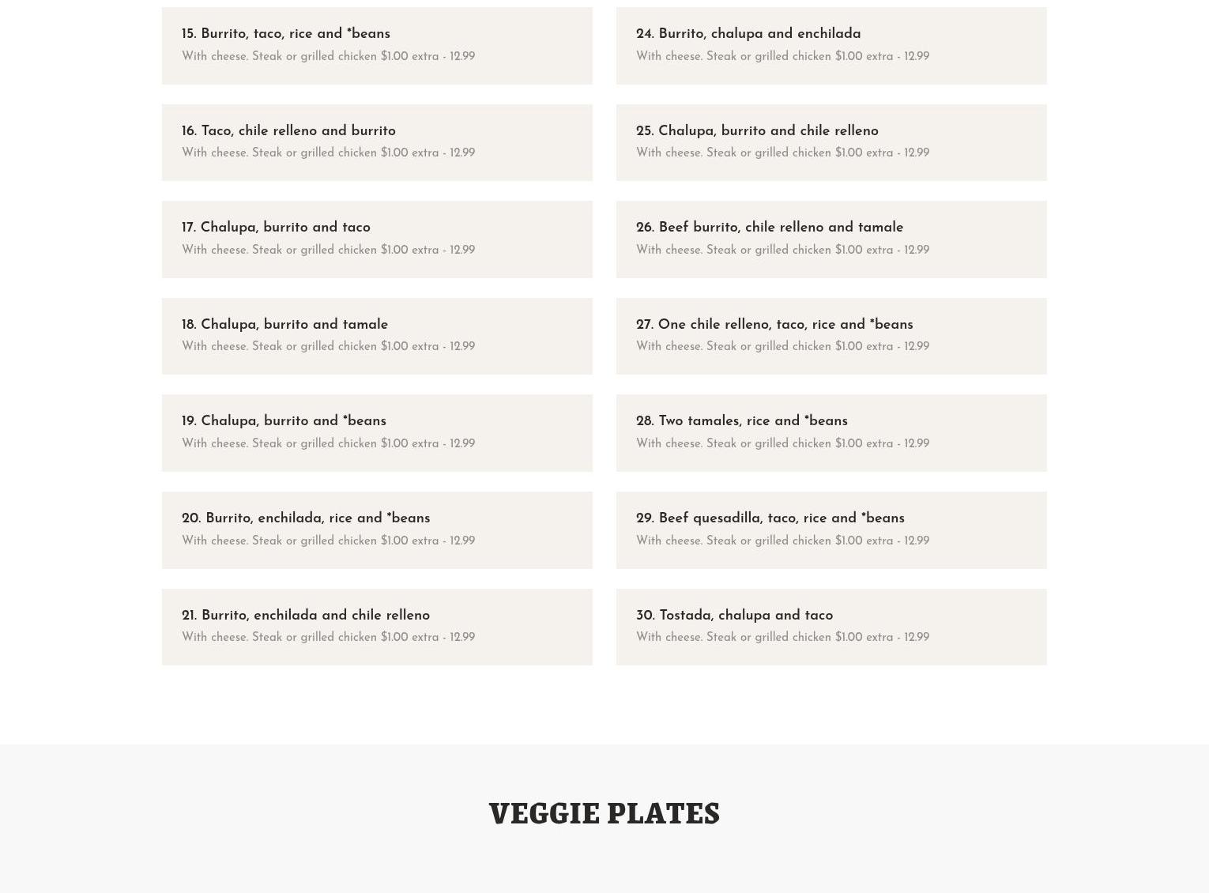Select 18 Chalupa, burrito and tamale card
The height and width of the screenshot is (893, 1209).
click(x=377, y=336)
